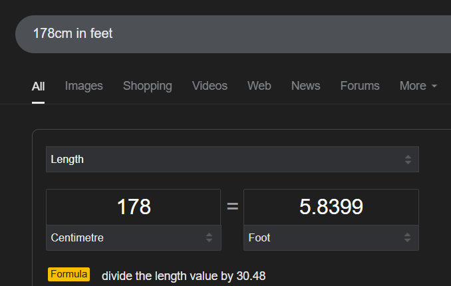Open the Length unit type dropdown
The height and width of the screenshot is (286, 451).
click(232, 160)
